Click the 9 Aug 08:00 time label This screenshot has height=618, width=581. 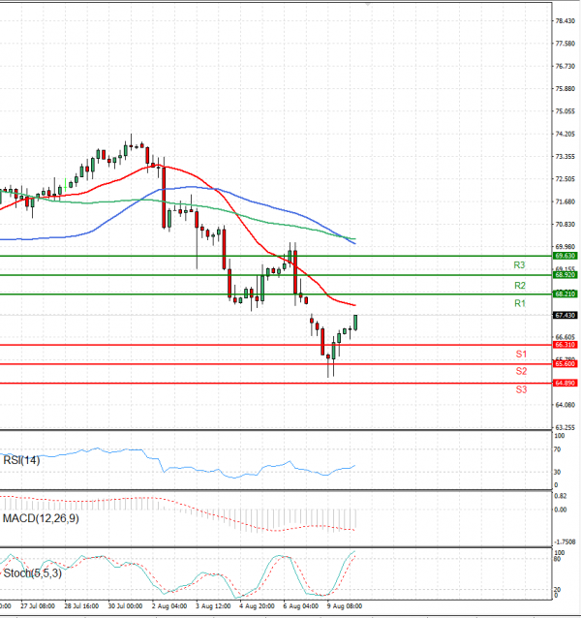tap(345, 606)
